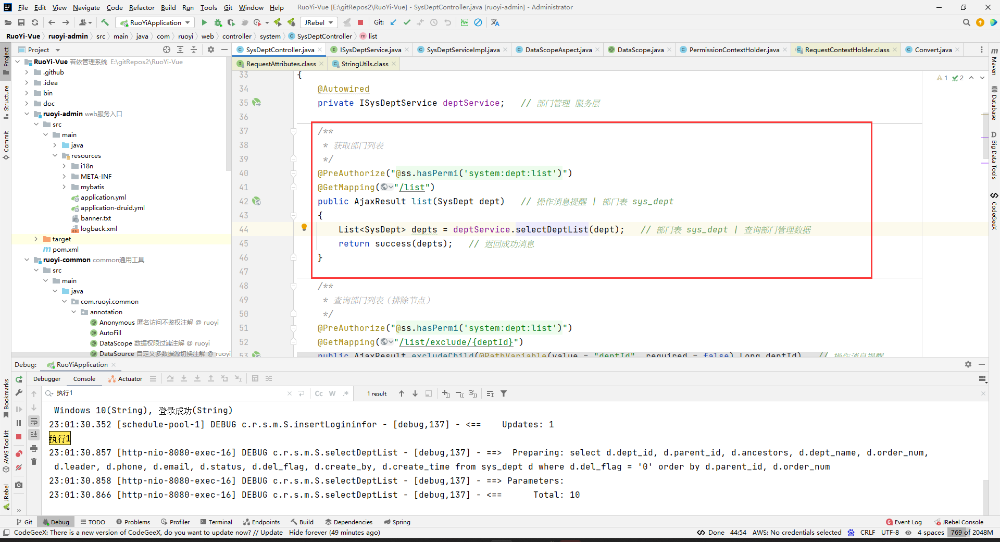
Task: Start debugging with the bug icon
Action: (218, 22)
